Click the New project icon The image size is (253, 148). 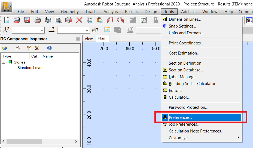pyautogui.click(x=7, y=20)
